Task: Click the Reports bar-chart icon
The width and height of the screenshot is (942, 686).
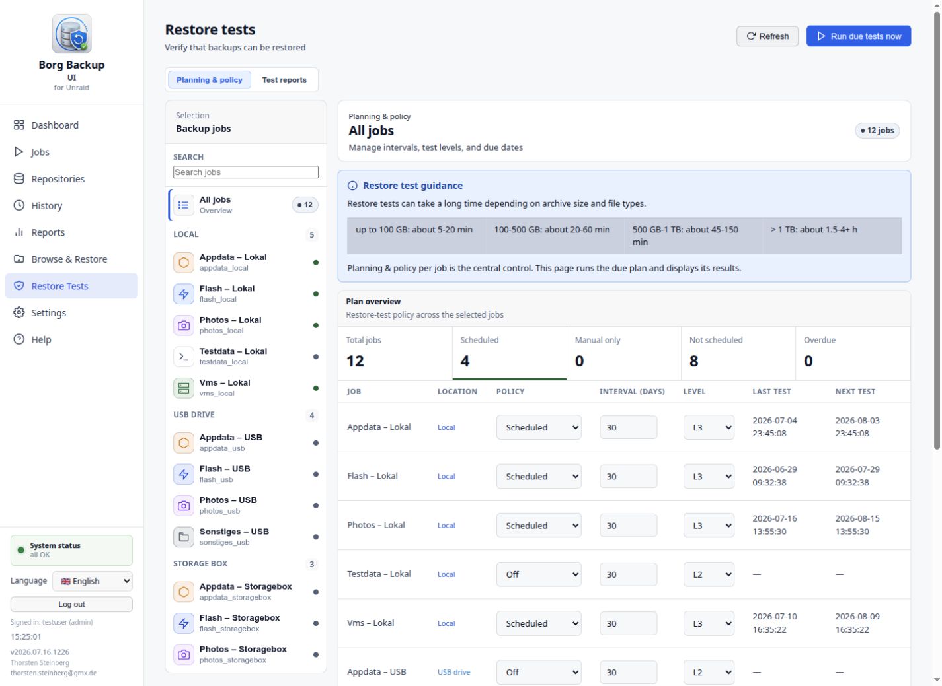Action: click(19, 232)
